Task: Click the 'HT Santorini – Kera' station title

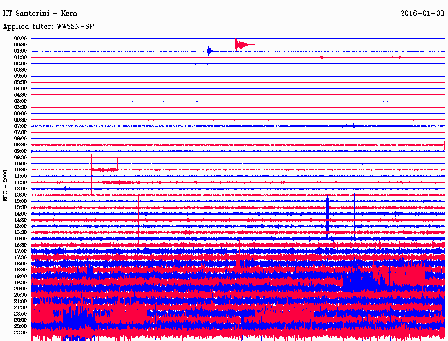Action: point(40,14)
